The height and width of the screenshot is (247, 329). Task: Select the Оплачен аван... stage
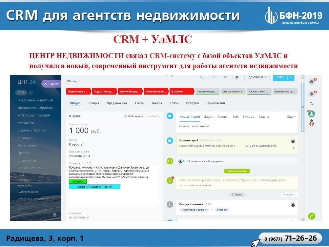156,92
